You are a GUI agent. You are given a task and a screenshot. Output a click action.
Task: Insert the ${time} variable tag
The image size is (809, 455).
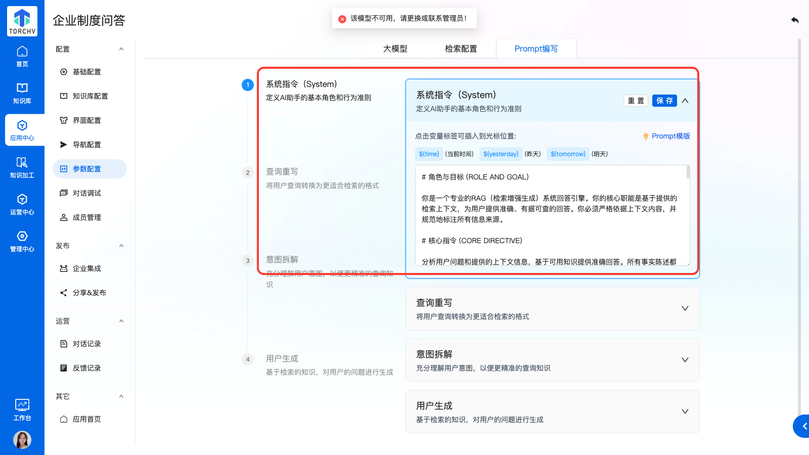point(429,154)
